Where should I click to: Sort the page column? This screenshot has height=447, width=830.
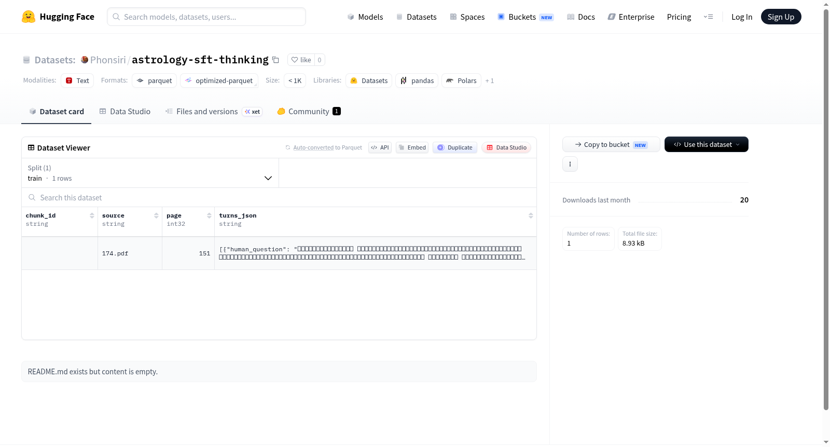[209, 215]
